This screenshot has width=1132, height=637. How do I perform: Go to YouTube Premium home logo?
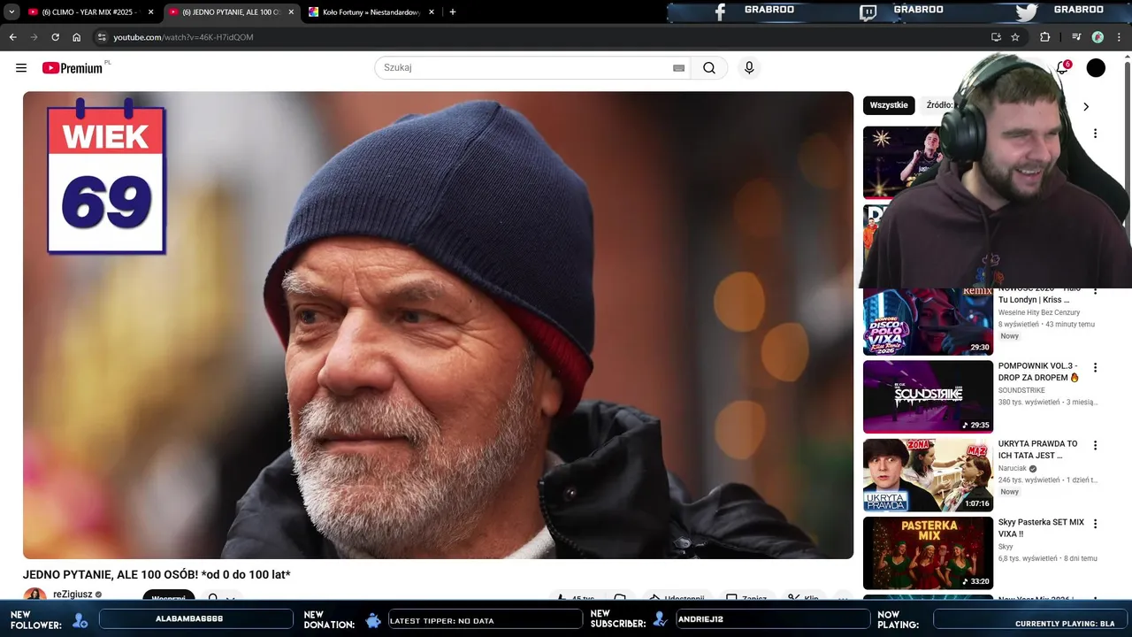tap(74, 68)
